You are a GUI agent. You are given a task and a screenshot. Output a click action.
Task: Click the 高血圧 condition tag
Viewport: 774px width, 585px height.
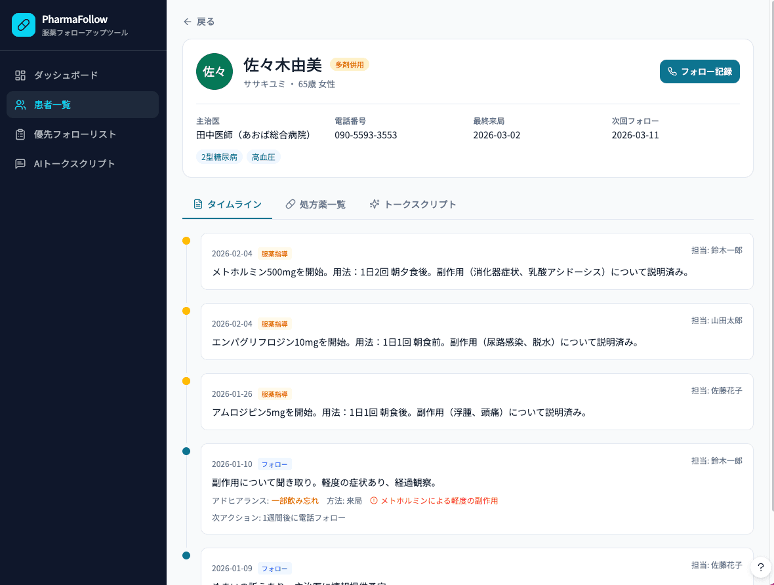[x=263, y=157]
